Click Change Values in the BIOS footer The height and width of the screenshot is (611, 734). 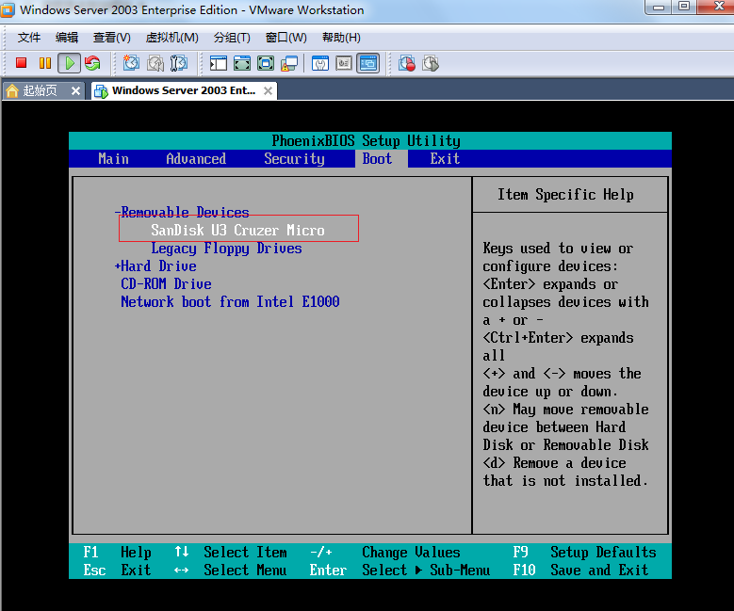tap(411, 553)
